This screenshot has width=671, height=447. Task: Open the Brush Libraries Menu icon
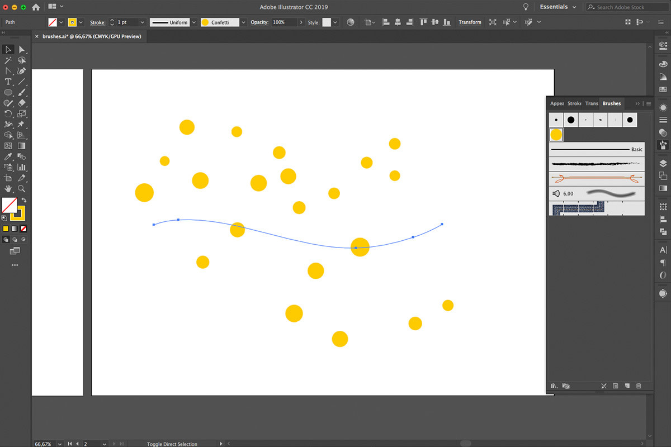(554, 386)
